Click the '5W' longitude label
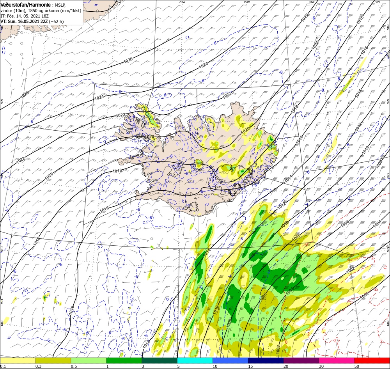390x369 pixels. [x=378, y=2]
